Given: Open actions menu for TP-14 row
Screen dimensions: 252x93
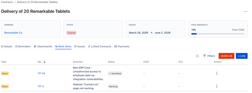Looking at the screenshot, I should 217,73.
